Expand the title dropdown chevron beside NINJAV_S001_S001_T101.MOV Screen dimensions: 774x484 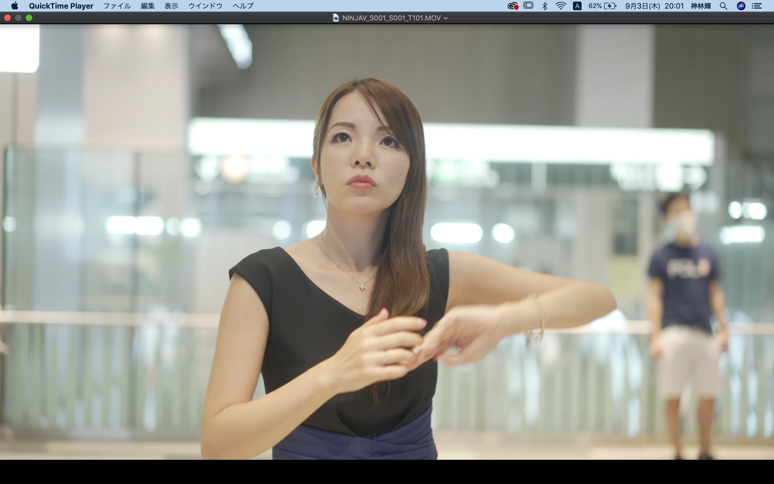click(446, 18)
